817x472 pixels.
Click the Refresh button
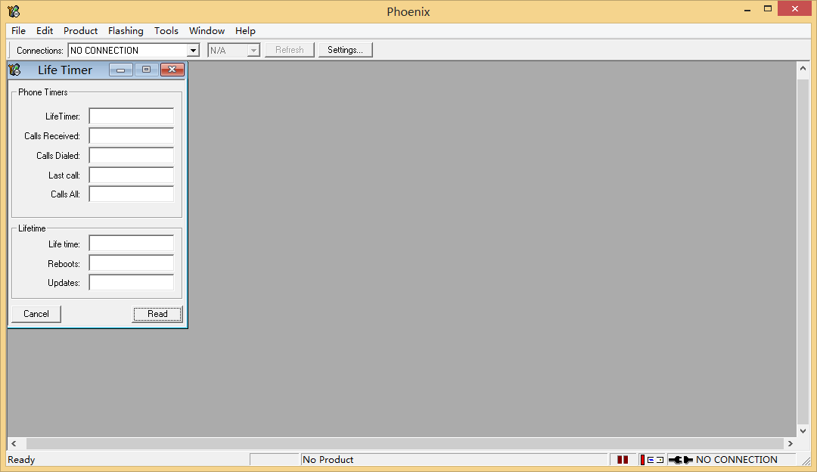pos(289,50)
